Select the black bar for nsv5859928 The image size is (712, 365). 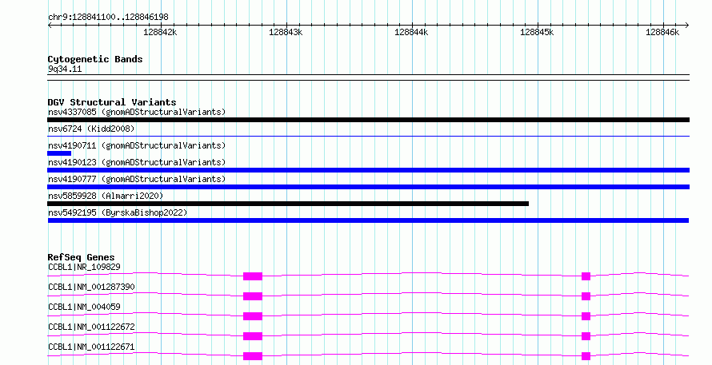(x=288, y=204)
